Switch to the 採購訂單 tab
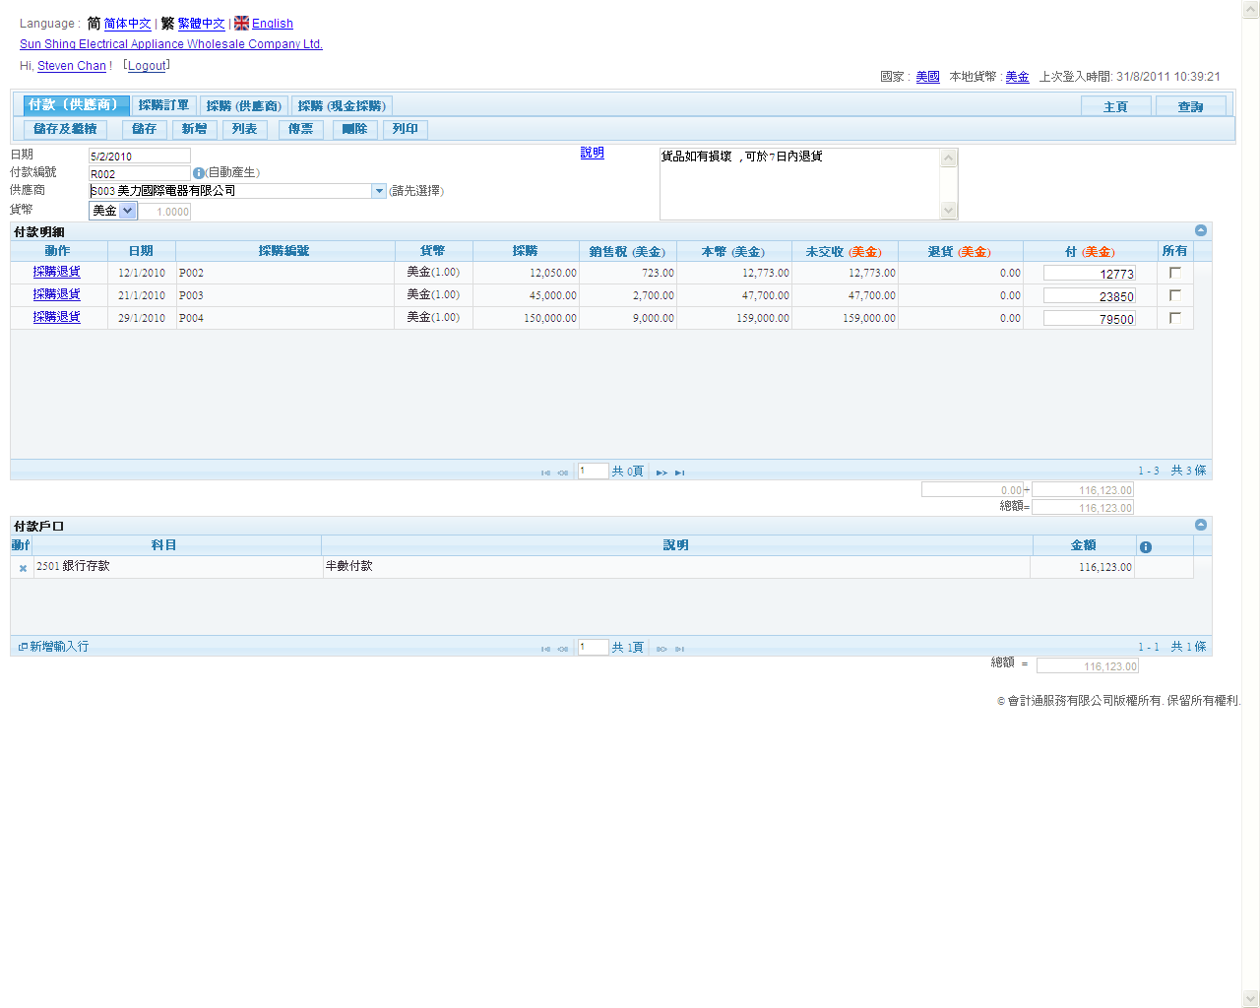Screen dimensions: 1260x1008 (x=163, y=105)
